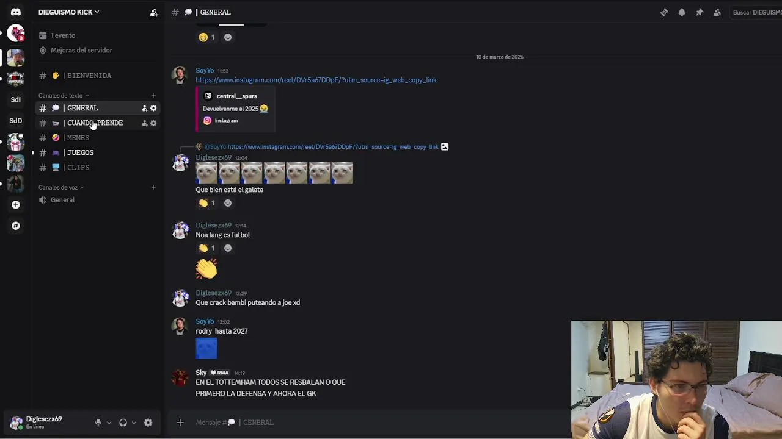Toggle headphones deafen in user panel
This screenshot has width=782, height=439.
[x=123, y=423]
